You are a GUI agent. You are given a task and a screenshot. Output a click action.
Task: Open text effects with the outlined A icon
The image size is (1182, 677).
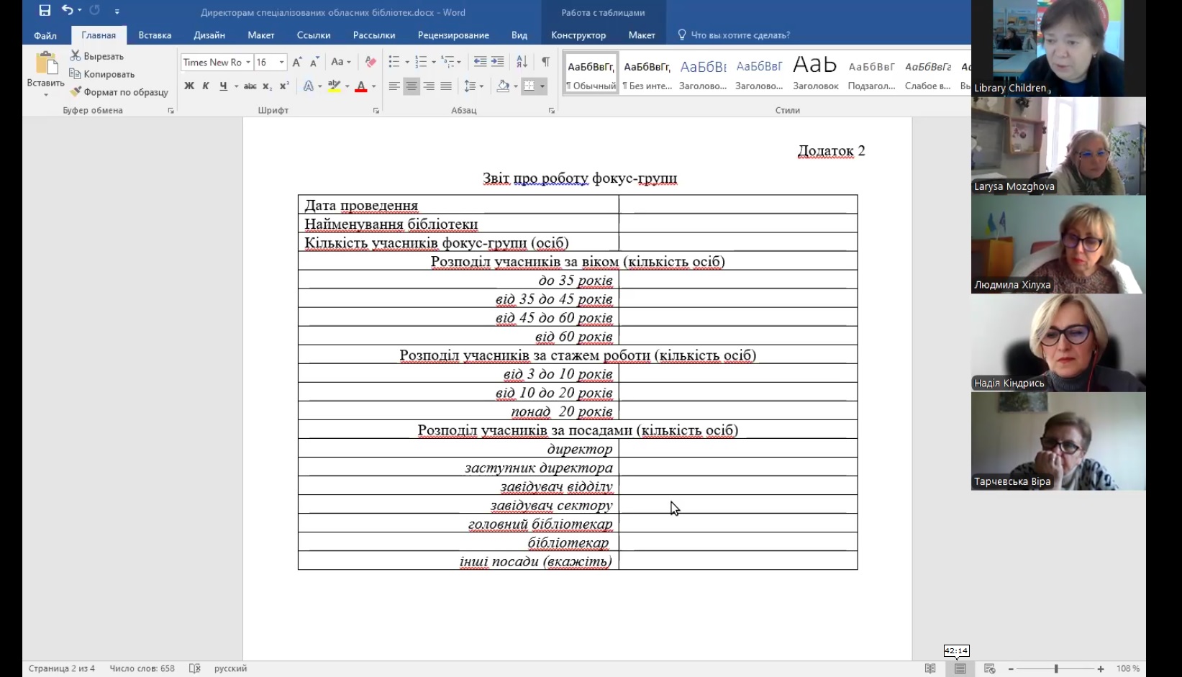pos(308,86)
